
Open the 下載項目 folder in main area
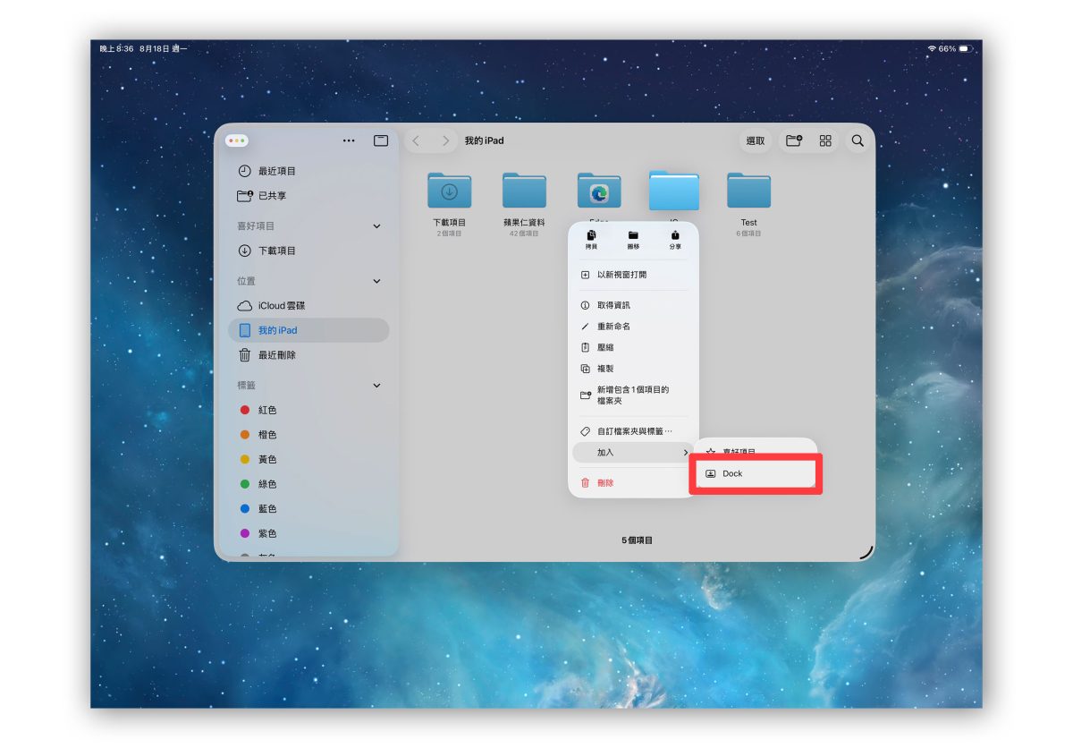coord(449,191)
